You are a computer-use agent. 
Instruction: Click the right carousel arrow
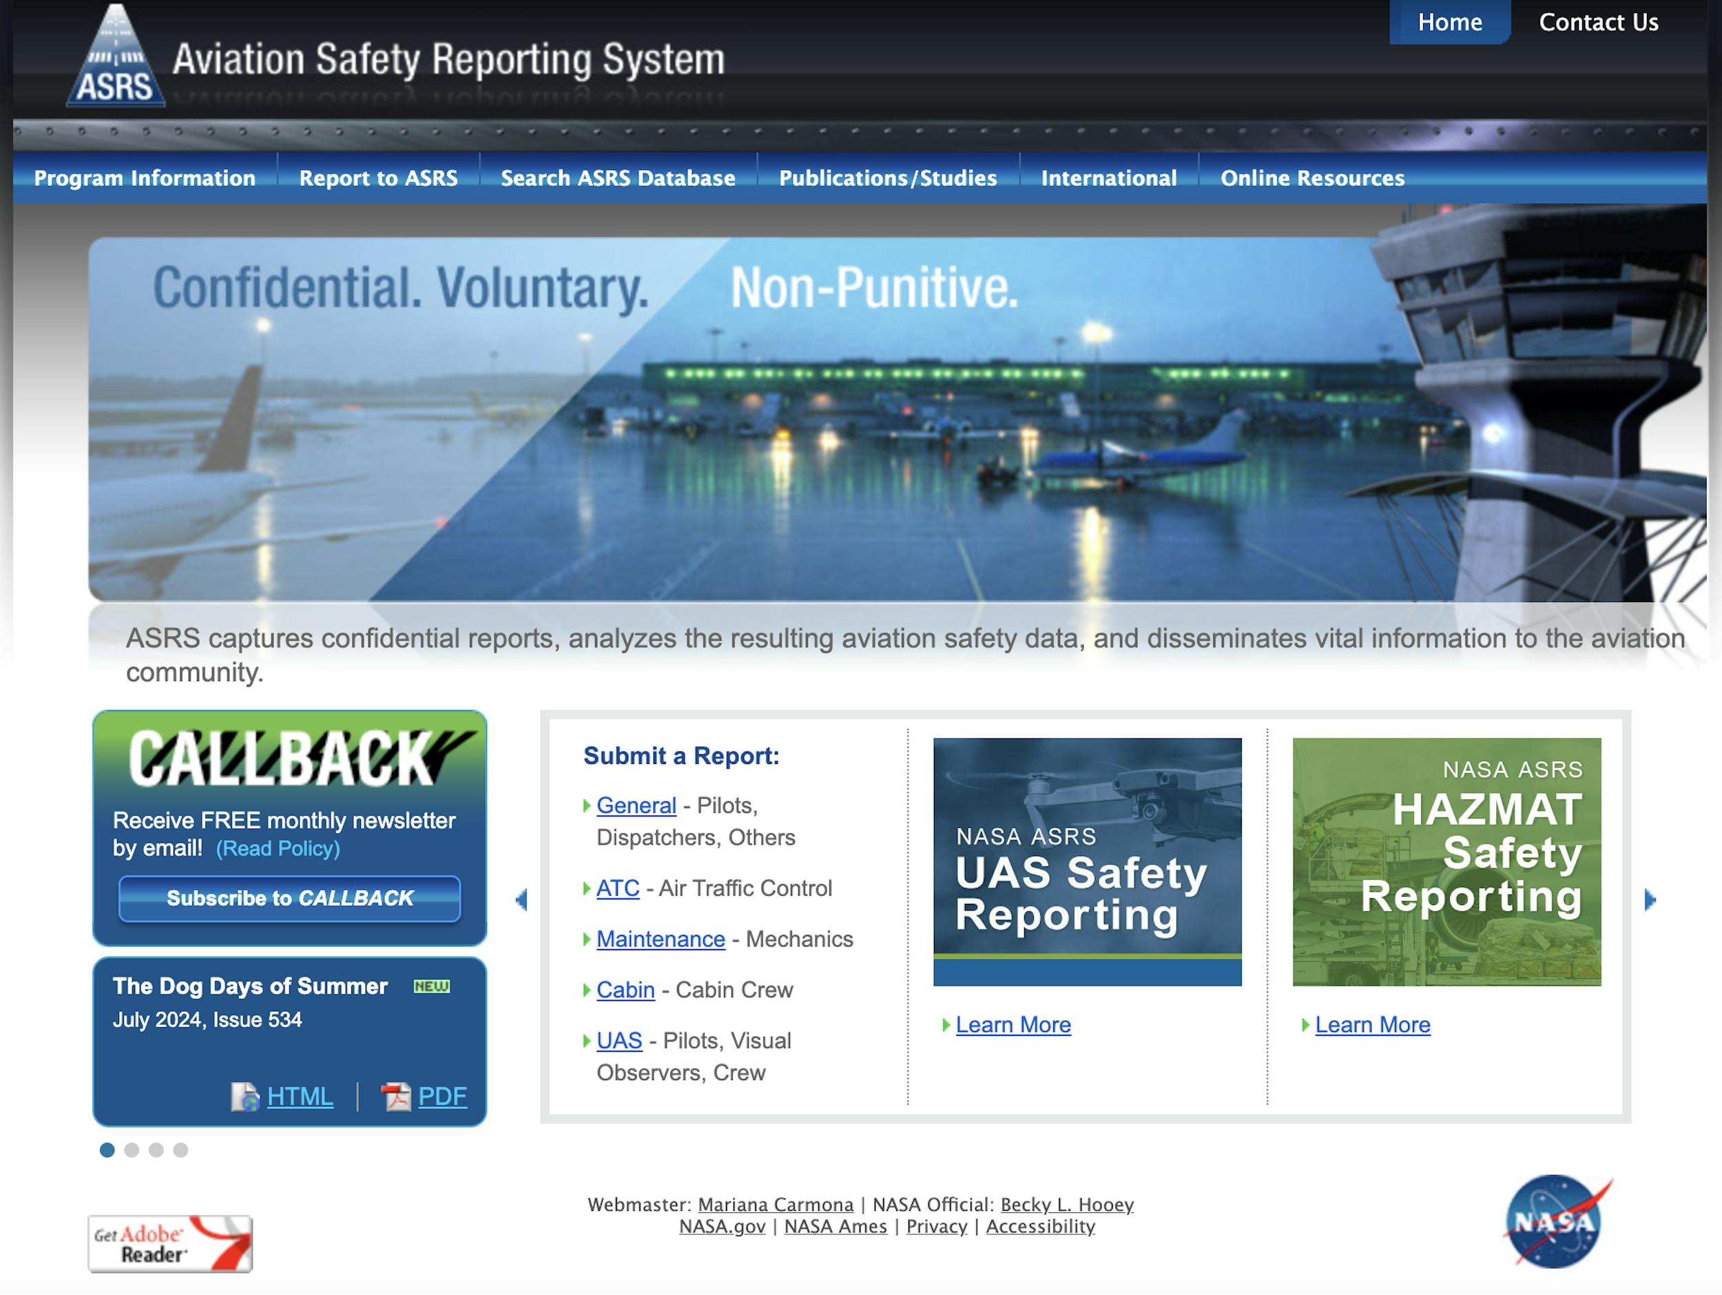(1650, 900)
